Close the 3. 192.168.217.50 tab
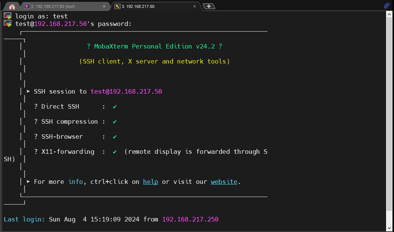 click(x=194, y=6)
